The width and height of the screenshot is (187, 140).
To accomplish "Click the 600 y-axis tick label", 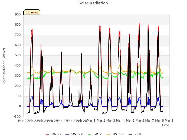I will pos(18,45).
